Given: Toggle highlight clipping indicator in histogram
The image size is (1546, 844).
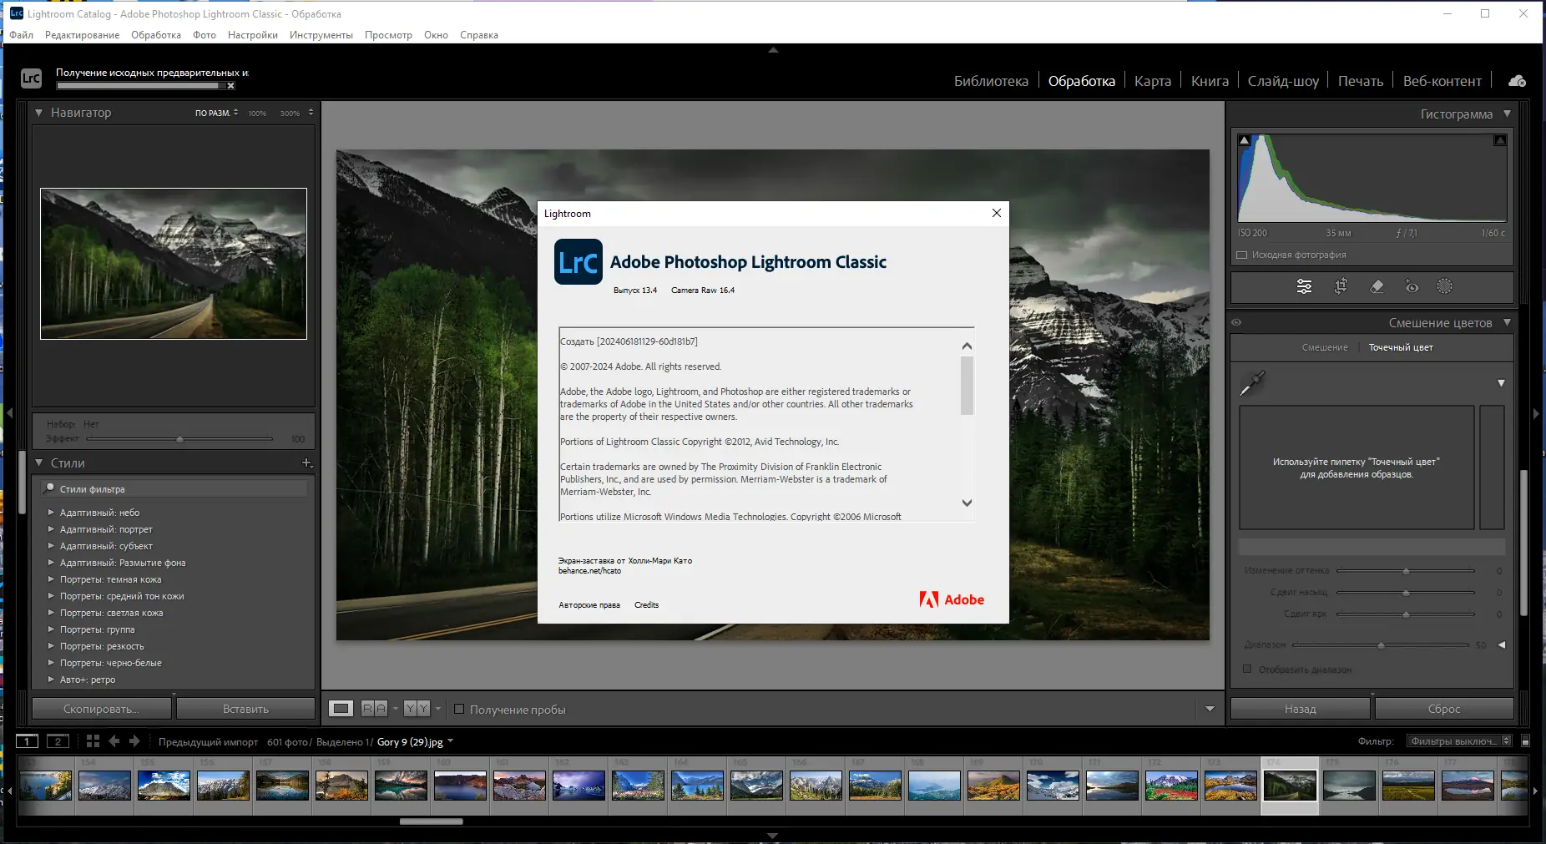Looking at the screenshot, I should [1500, 140].
